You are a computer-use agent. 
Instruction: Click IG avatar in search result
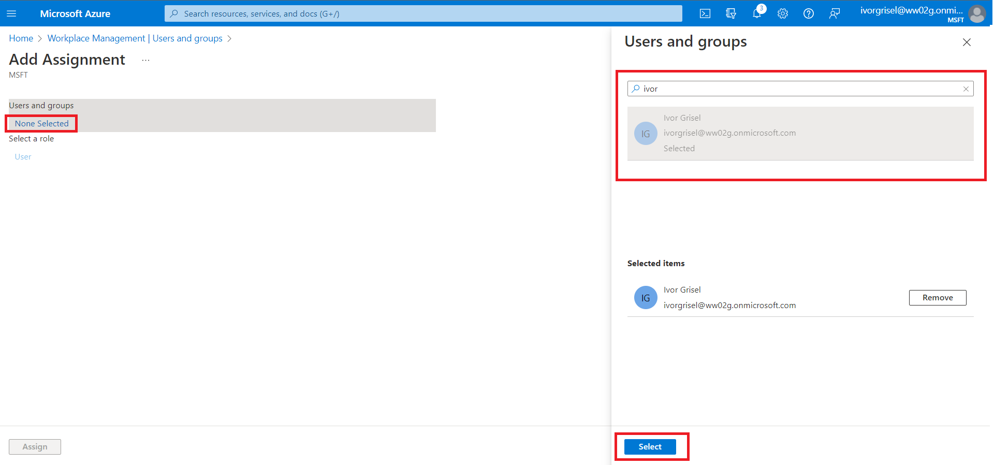[x=646, y=134]
